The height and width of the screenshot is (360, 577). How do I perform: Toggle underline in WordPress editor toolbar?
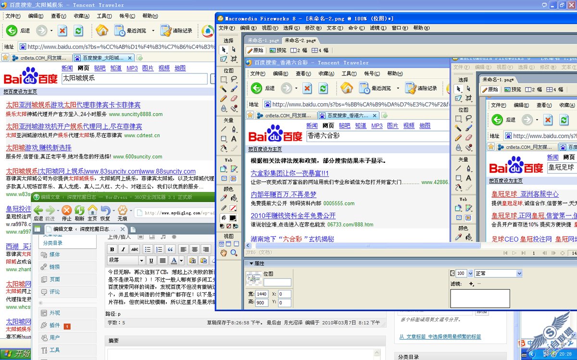pos(151,261)
